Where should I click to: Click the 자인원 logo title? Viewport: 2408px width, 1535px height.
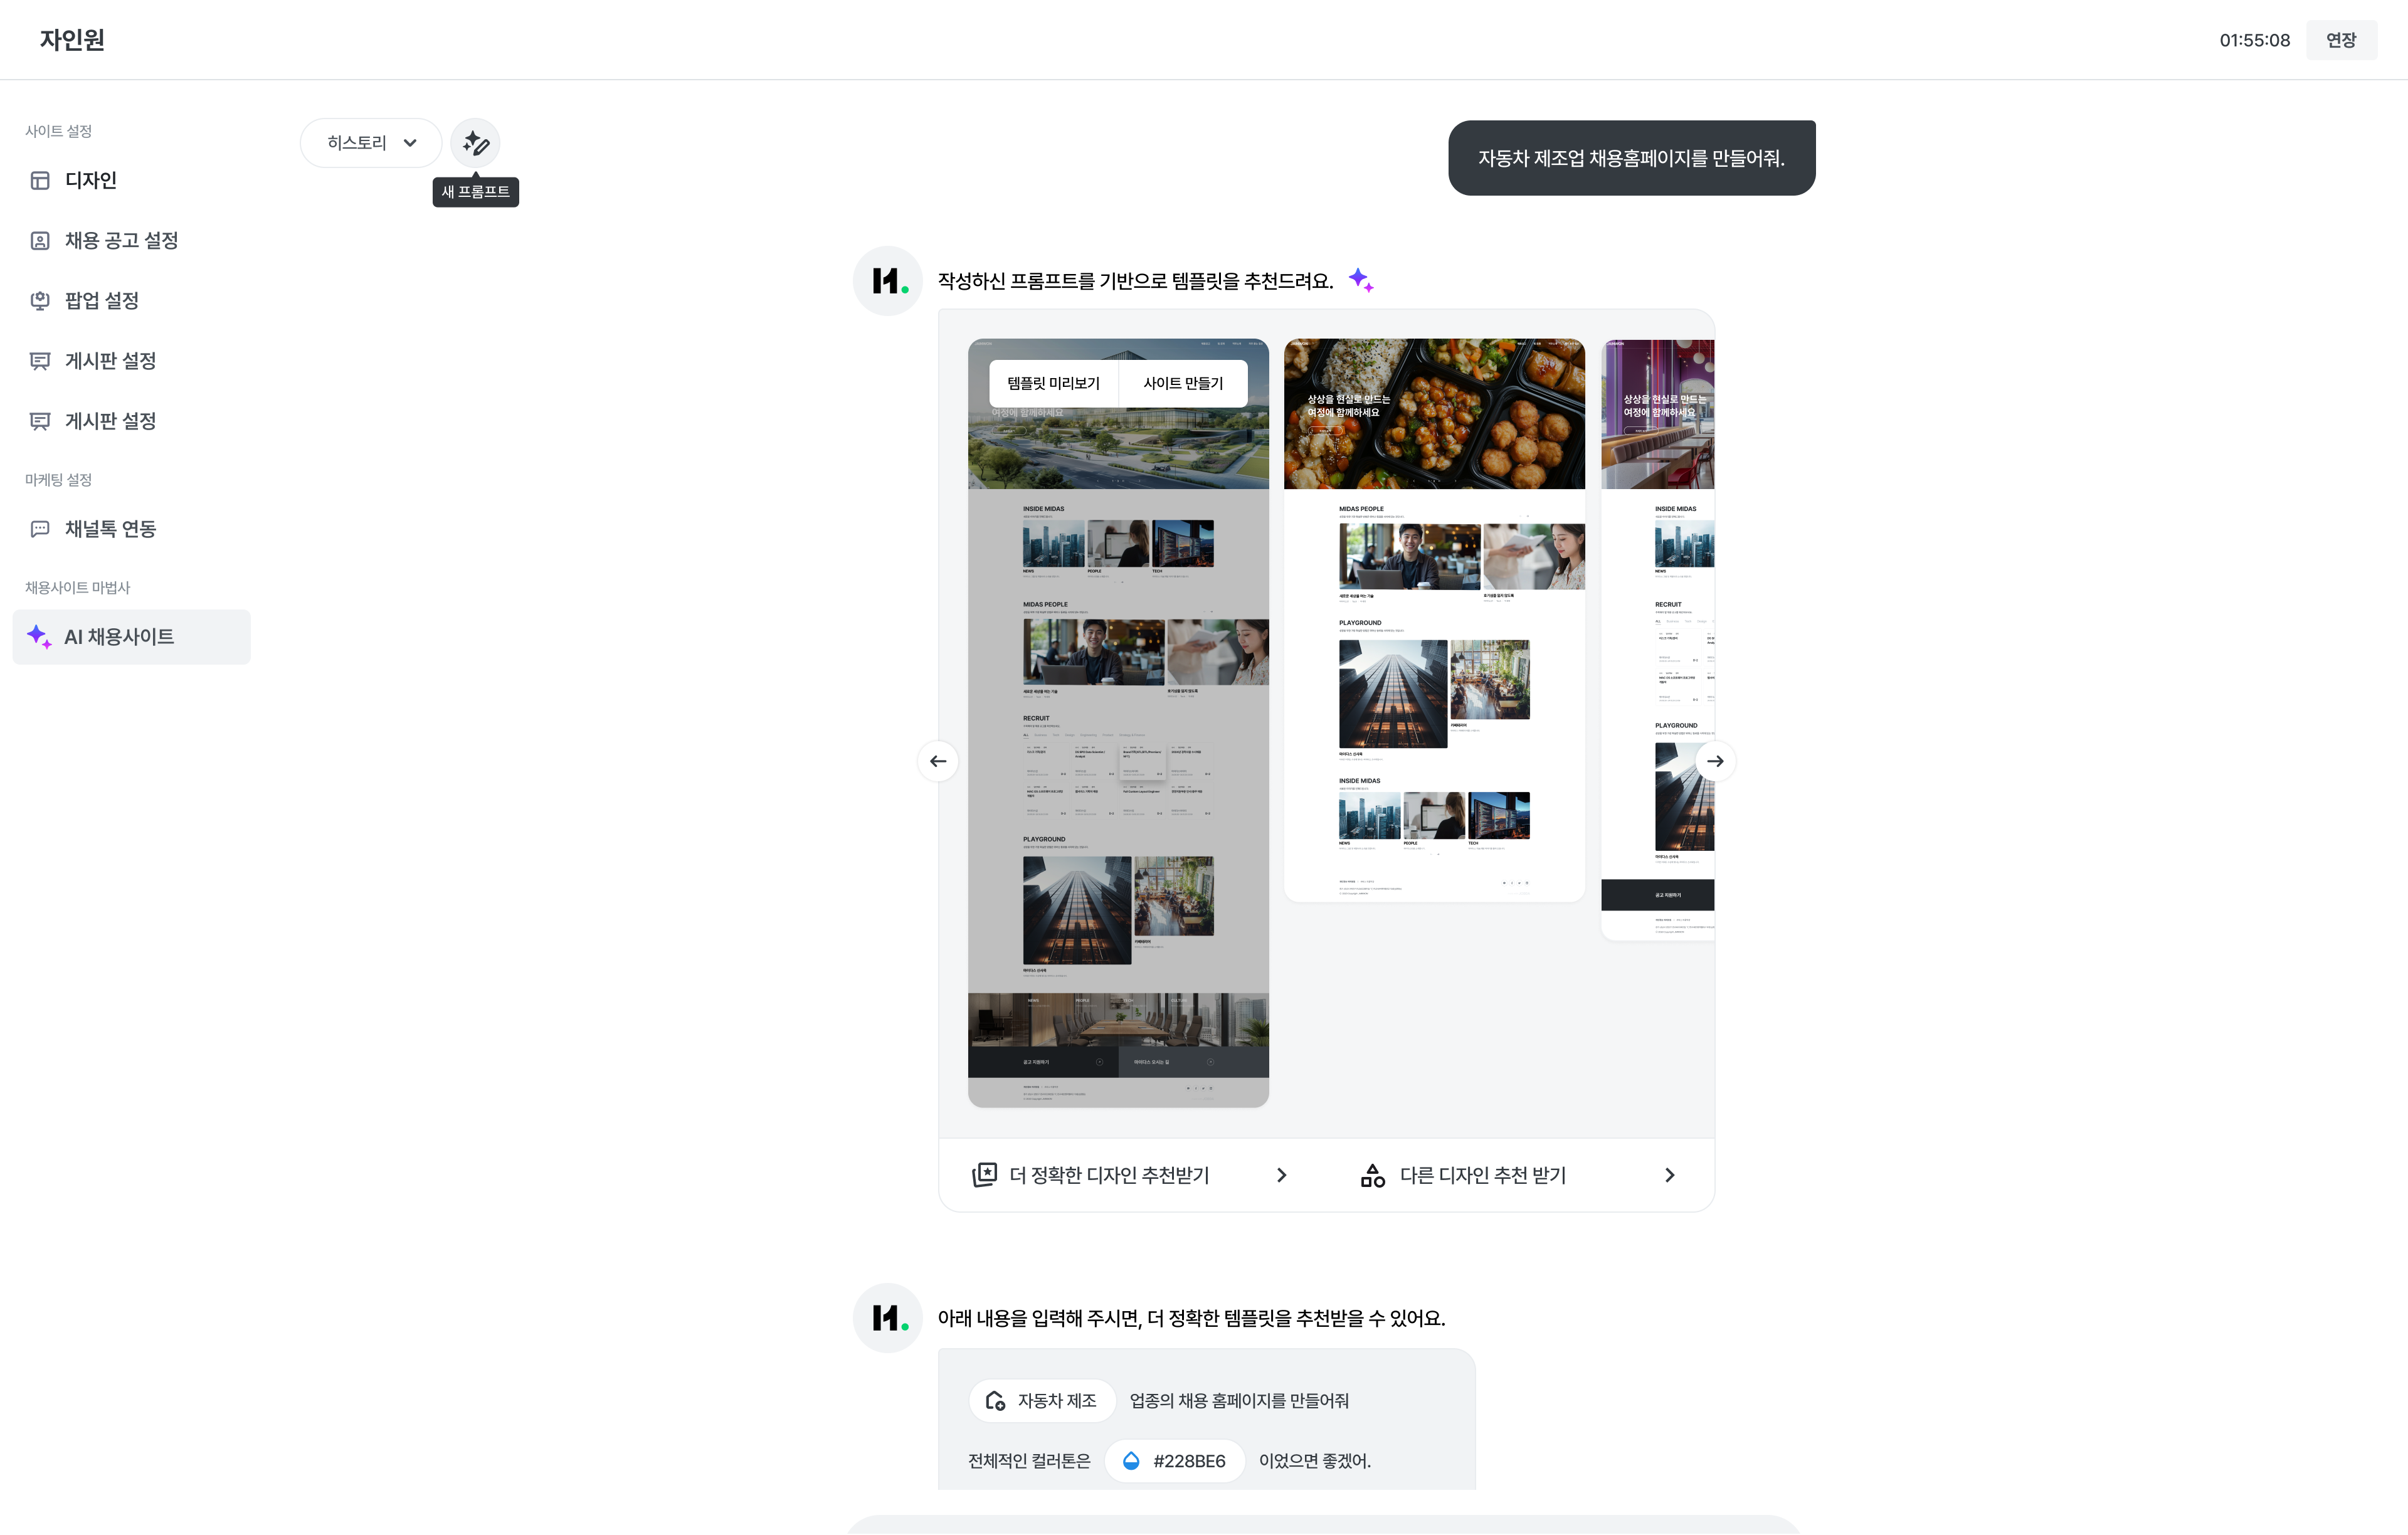tap(72, 40)
